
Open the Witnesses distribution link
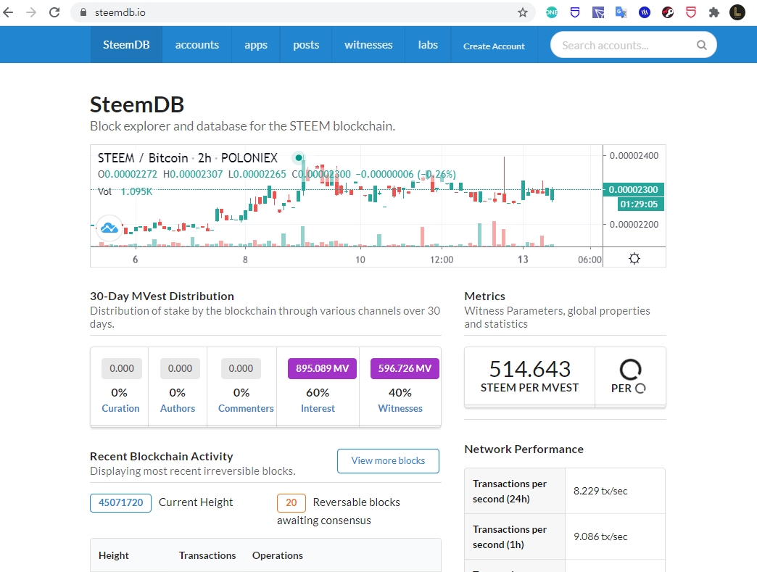click(400, 408)
